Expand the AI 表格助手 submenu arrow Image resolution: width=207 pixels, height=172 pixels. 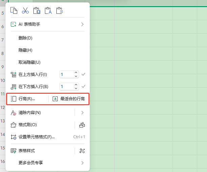pyautogui.click(x=82, y=24)
